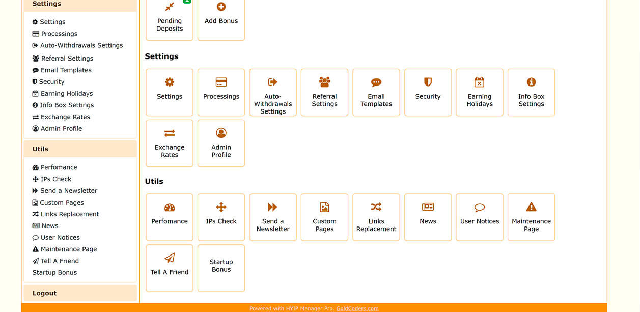640x312 pixels.
Task: Open Send a Newsletter from sidebar
Action: pos(65,191)
